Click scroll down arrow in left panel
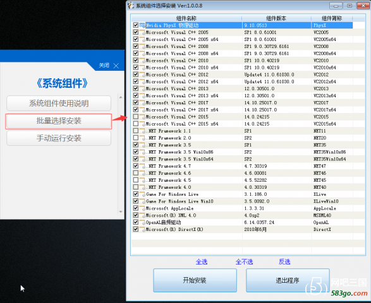Screen dimensions: 371x303 point(121,211)
